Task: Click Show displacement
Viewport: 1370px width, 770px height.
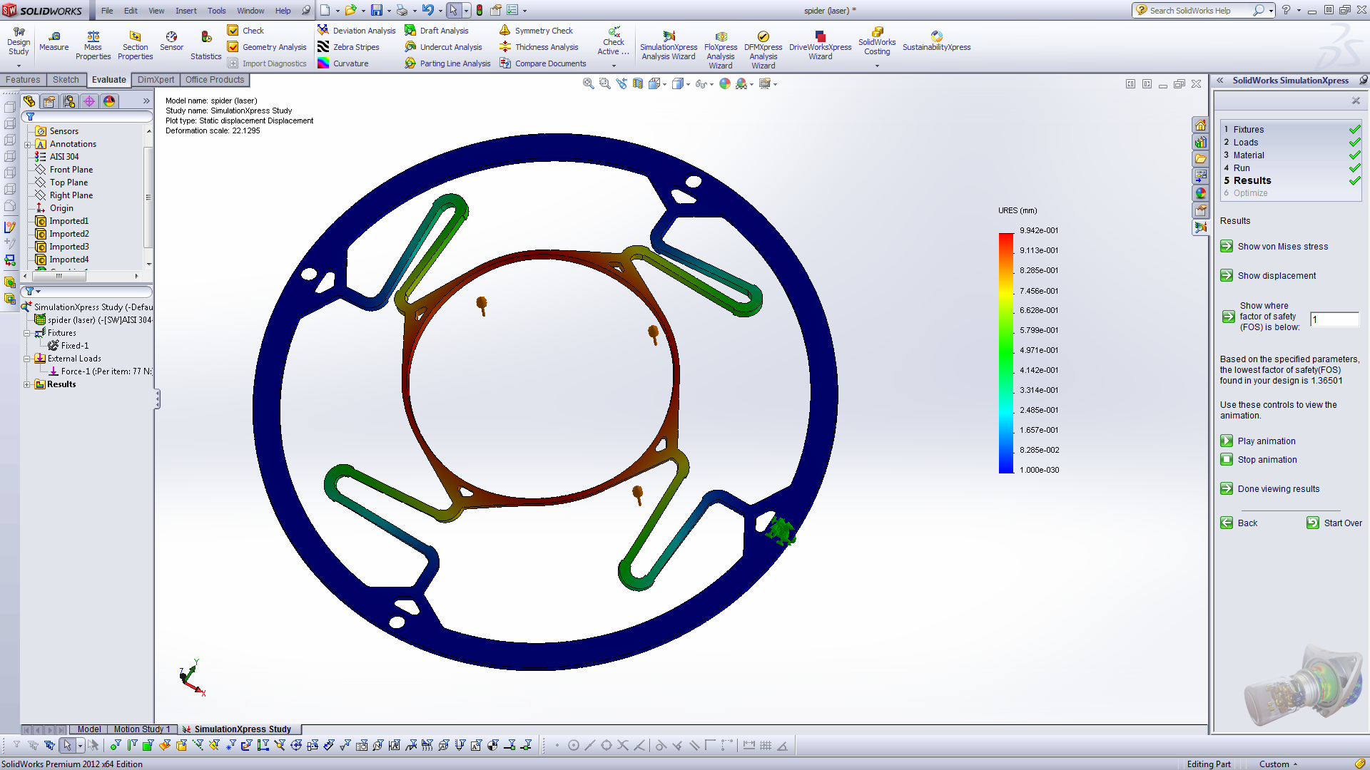Action: 1268,276
